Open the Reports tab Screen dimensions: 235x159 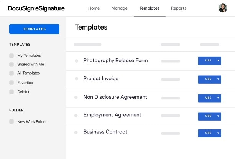(x=179, y=8)
